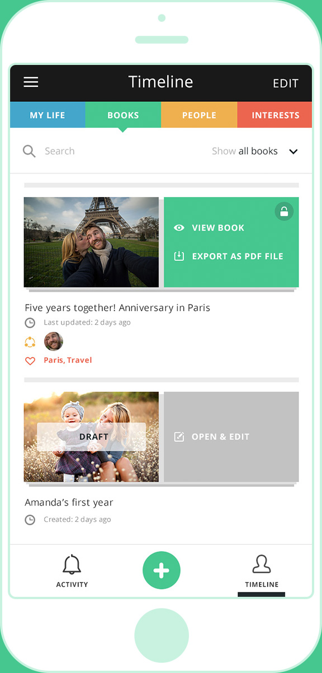322x673 pixels.
Task: Click the export PDF download icon
Action: tap(179, 256)
